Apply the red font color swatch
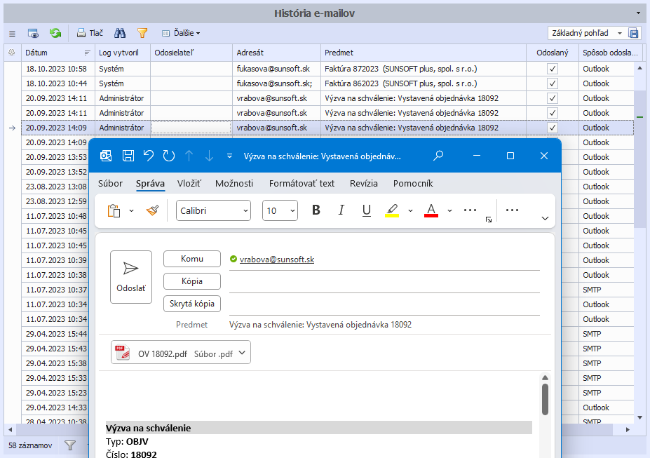Screen dimensions: 650x458 (431, 210)
